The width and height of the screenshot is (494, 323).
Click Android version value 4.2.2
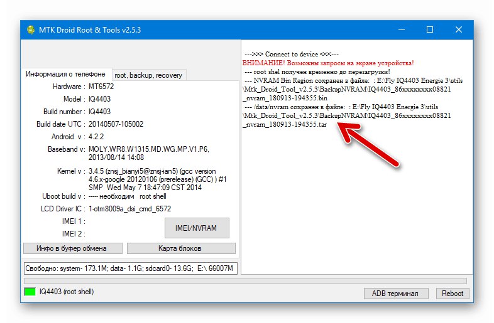(96, 137)
